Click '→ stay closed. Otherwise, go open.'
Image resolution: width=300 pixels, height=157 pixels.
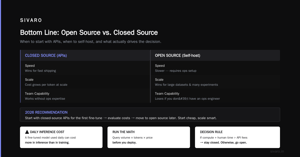(223, 143)
